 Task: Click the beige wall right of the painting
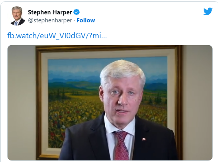(197, 103)
